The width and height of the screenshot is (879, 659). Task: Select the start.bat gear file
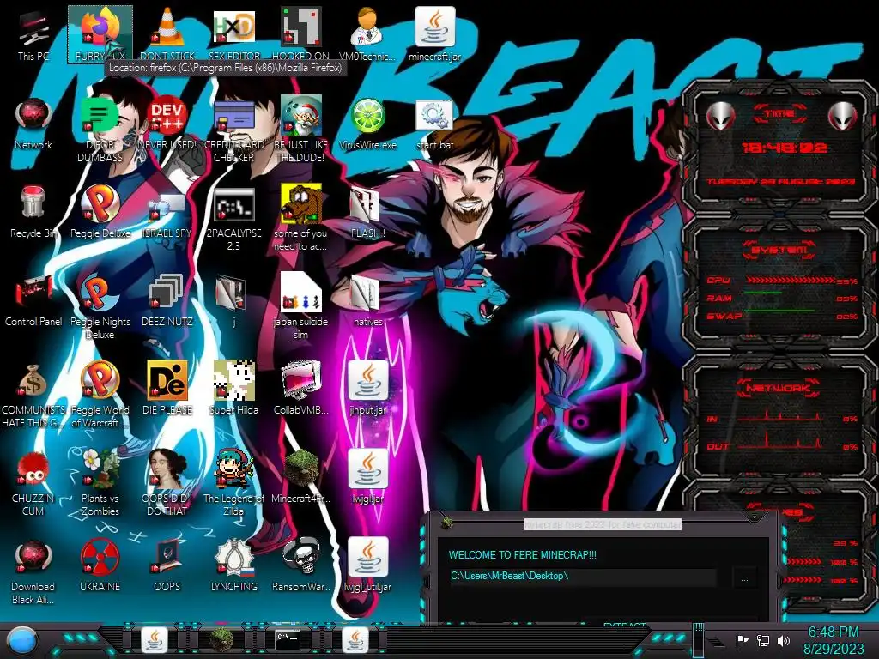click(435, 124)
